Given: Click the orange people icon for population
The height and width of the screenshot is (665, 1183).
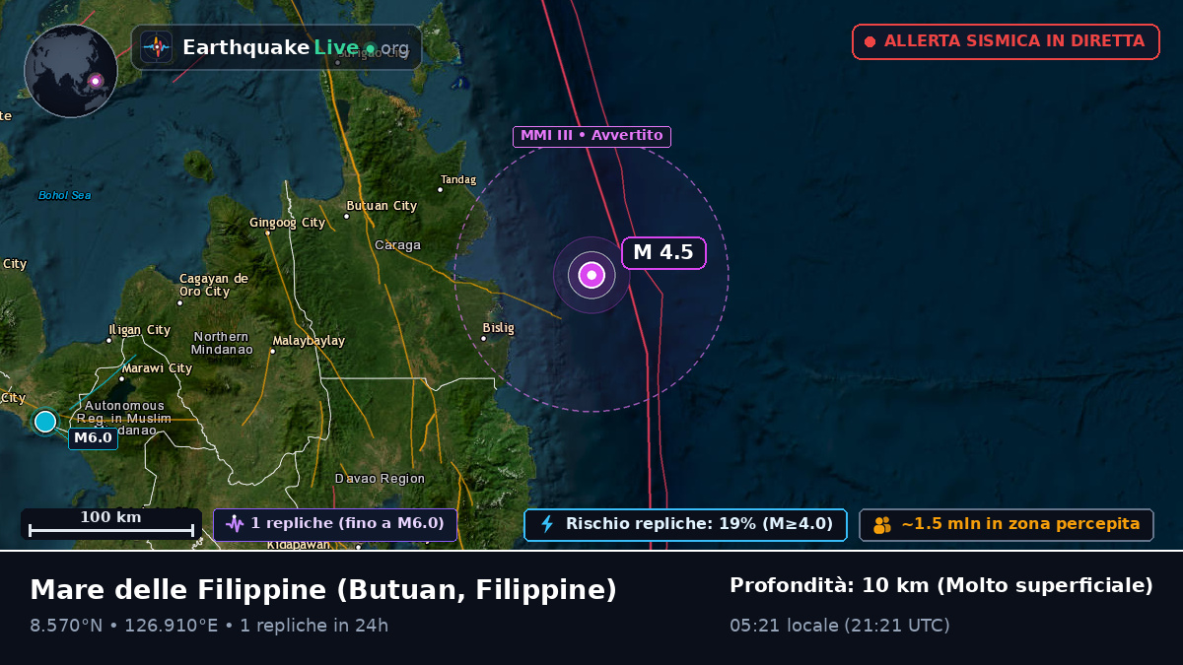Looking at the screenshot, I should click(882, 525).
